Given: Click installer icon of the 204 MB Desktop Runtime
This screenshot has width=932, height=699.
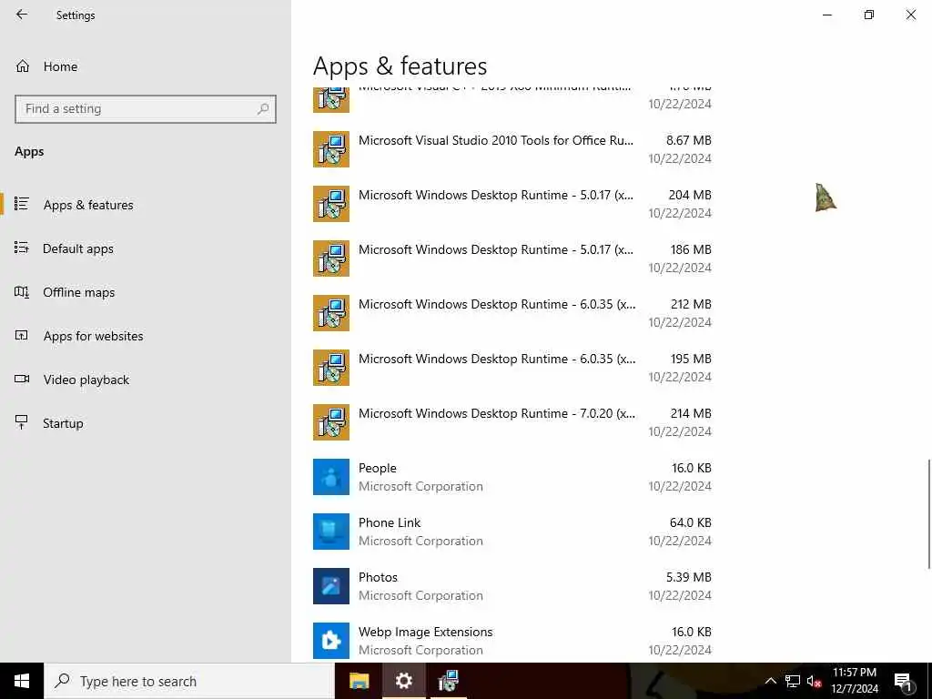Looking at the screenshot, I should 331,204.
